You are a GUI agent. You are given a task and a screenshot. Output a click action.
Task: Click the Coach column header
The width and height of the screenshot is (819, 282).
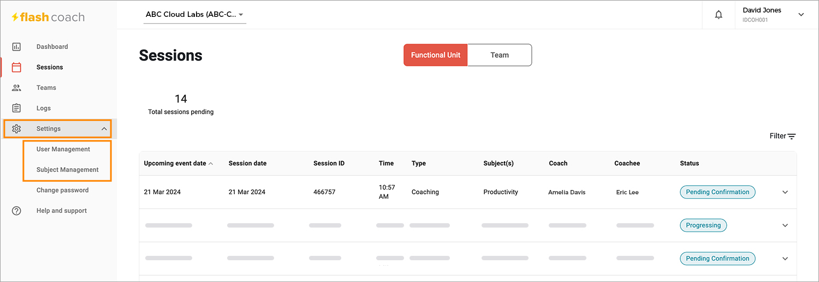point(558,163)
